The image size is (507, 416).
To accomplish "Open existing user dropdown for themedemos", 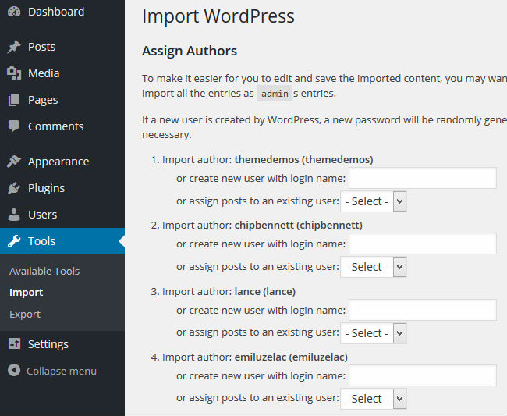I will click(373, 201).
